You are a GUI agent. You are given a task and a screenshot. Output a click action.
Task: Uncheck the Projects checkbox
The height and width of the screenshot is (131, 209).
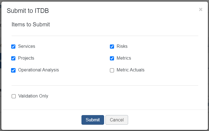click(13, 58)
